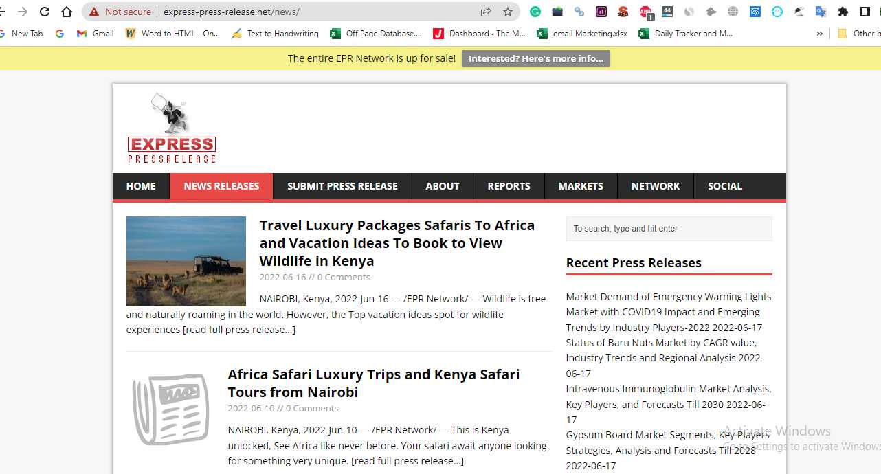Open the ABOUT menu item
881x474 pixels.
point(443,186)
